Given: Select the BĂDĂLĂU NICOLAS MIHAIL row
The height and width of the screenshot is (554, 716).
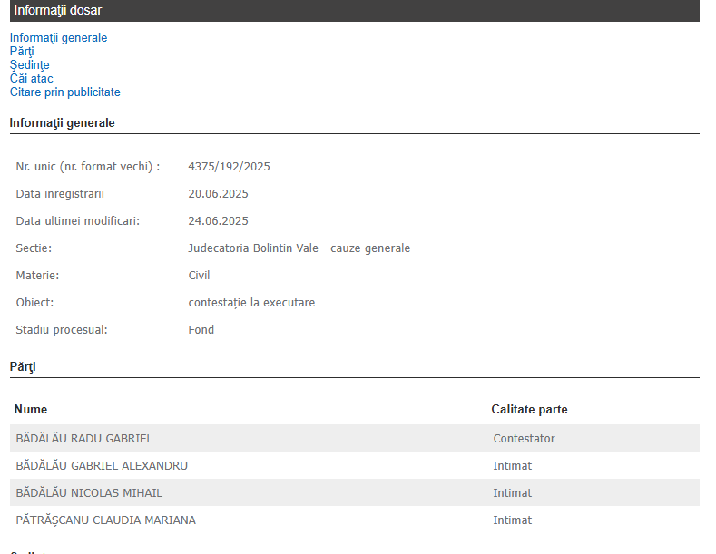Looking at the screenshot, I should tap(89, 493).
